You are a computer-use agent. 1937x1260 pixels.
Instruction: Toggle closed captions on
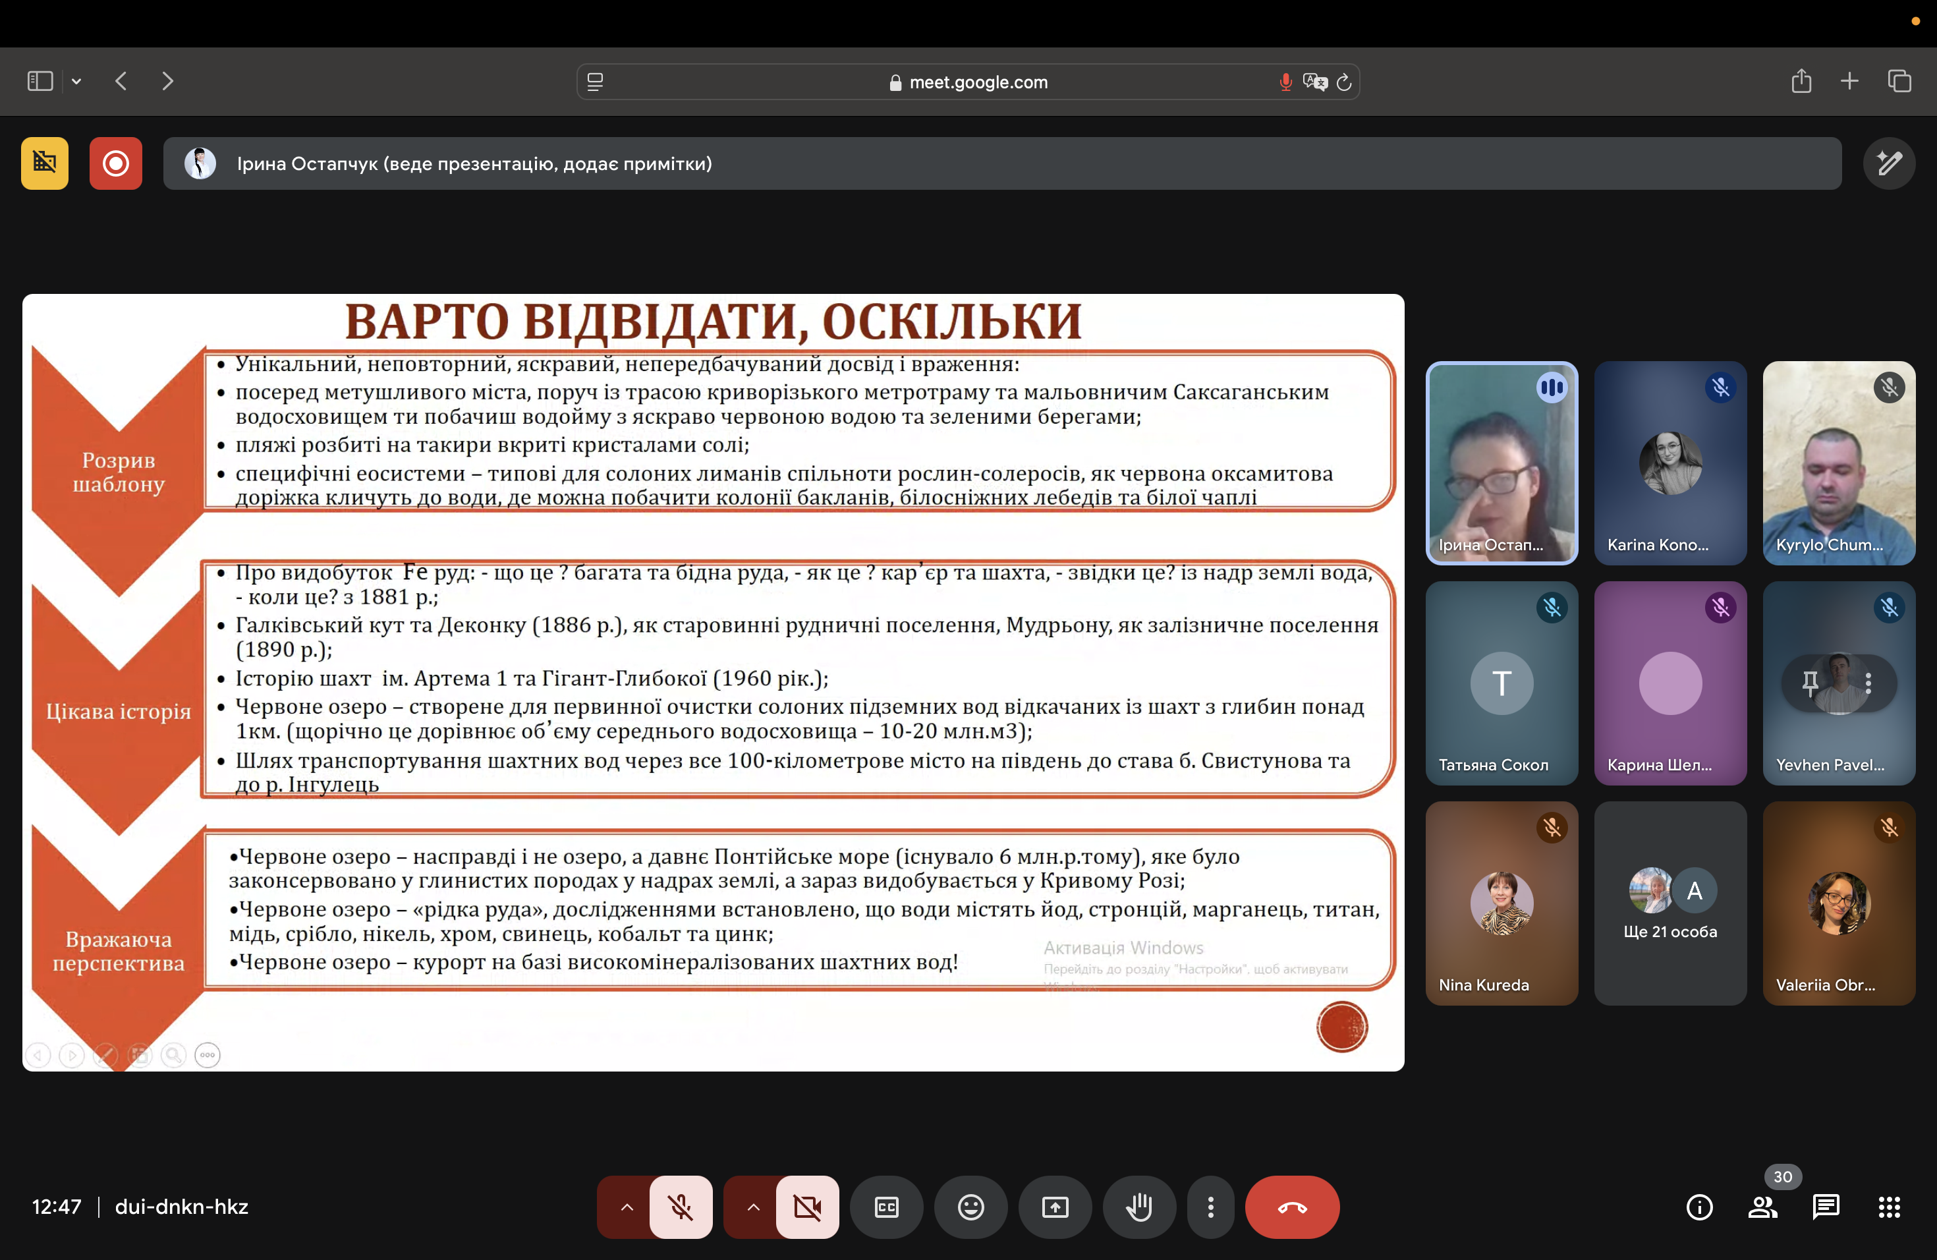coord(886,1206)
